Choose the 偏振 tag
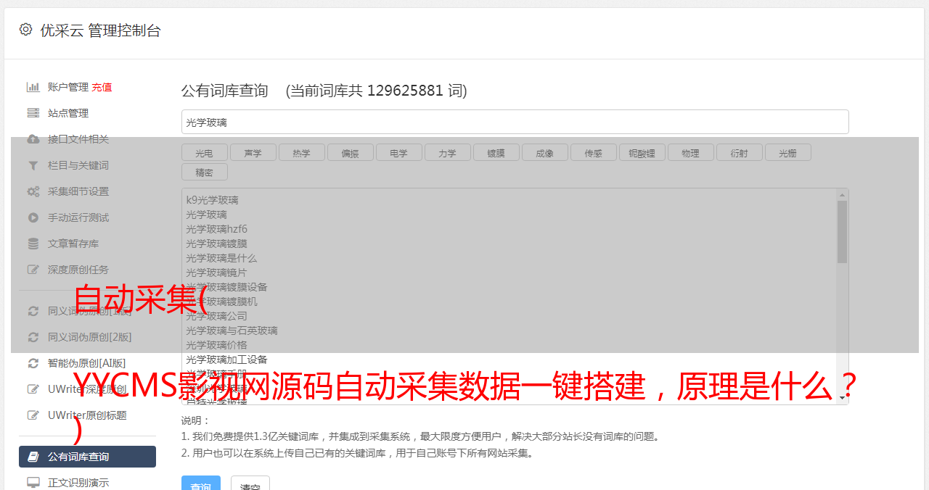The width and height of the screenshot is (929, 490). point(350,152)
